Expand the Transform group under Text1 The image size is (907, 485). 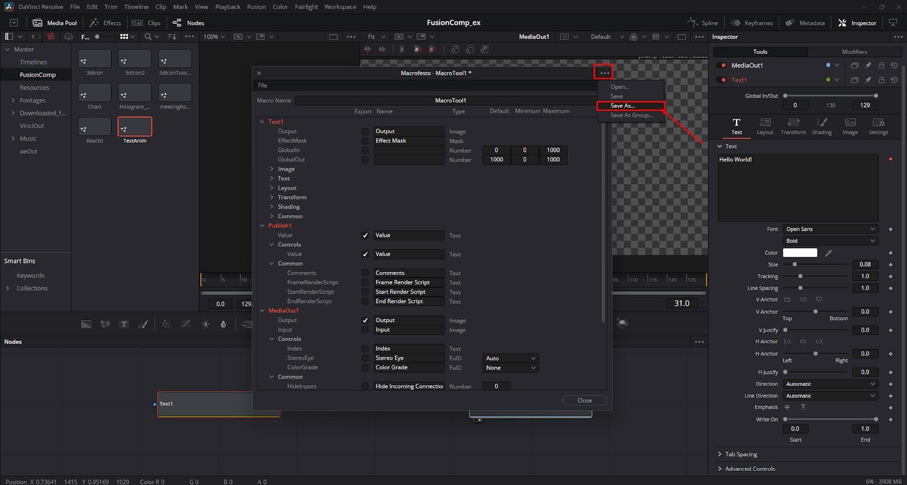coord(272,197)
